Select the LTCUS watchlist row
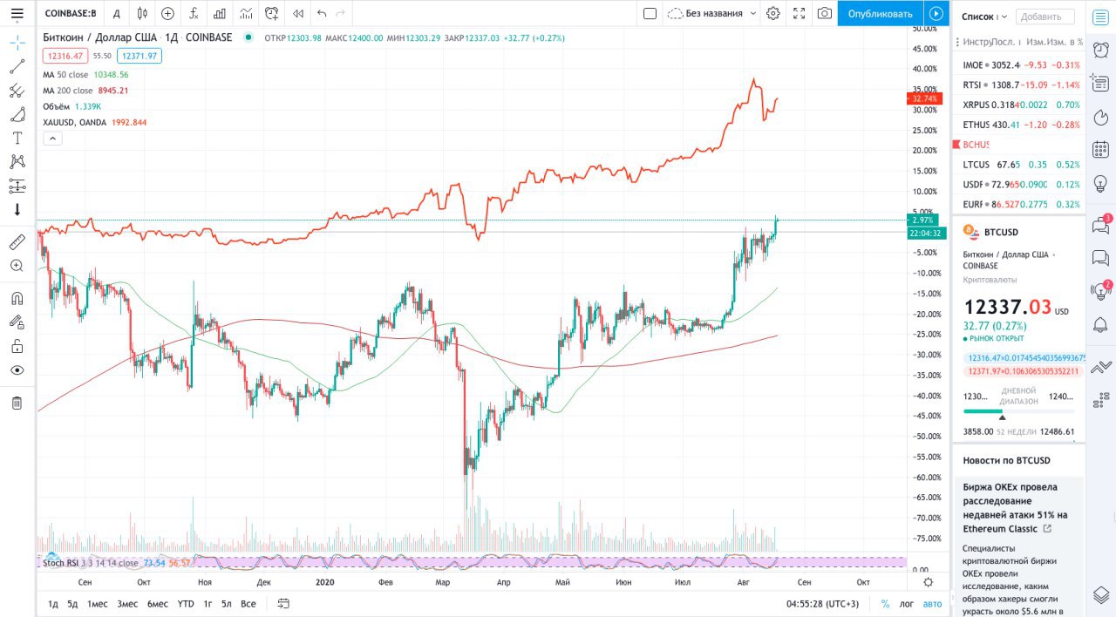Viewport: 1116px width, 617px height. tap(1021, 164)
